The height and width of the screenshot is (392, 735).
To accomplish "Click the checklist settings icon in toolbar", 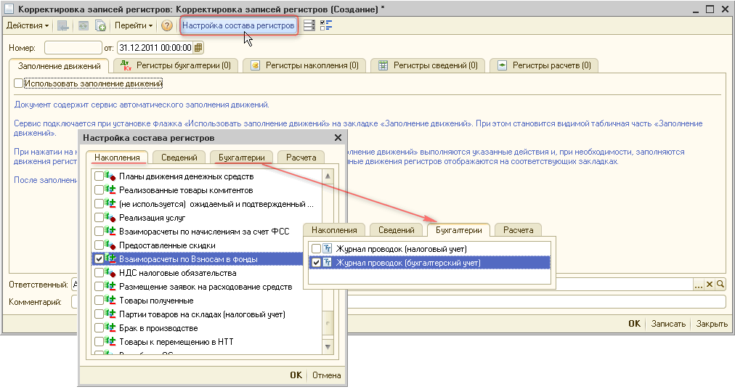I will [326, 25].
